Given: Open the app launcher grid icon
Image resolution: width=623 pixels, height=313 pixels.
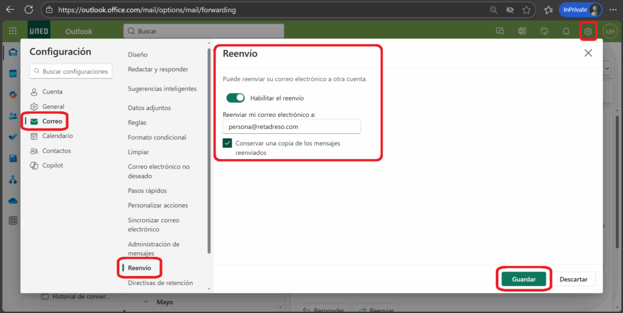Looking at the screenshot, I should (13, 31).
